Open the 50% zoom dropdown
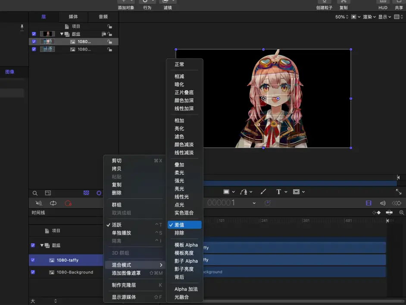The image size is (406, 305). pos(342,17)
